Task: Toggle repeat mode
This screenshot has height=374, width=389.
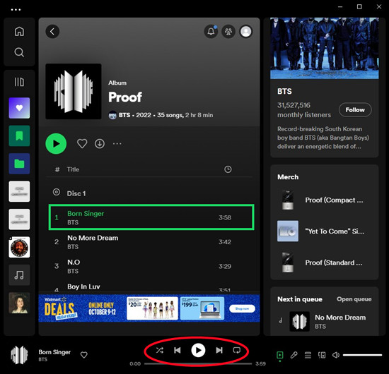Action: [237, 350]
